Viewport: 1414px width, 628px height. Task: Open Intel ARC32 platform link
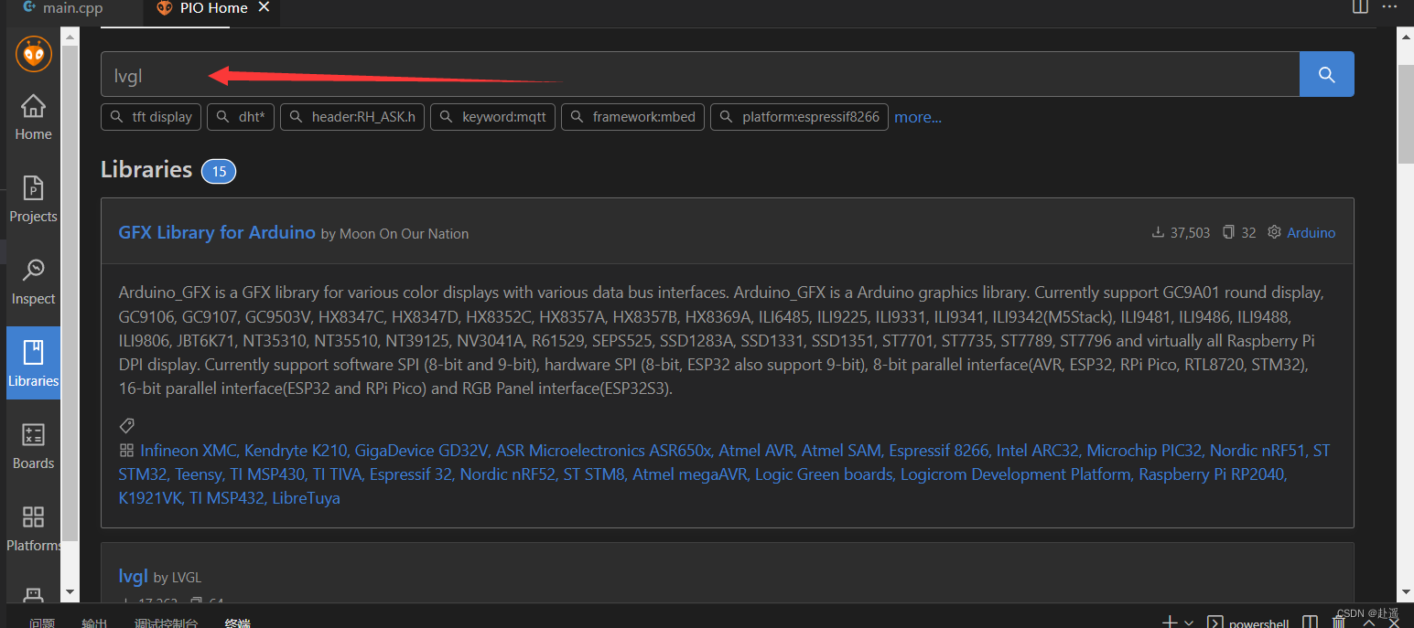[1037, 451]
